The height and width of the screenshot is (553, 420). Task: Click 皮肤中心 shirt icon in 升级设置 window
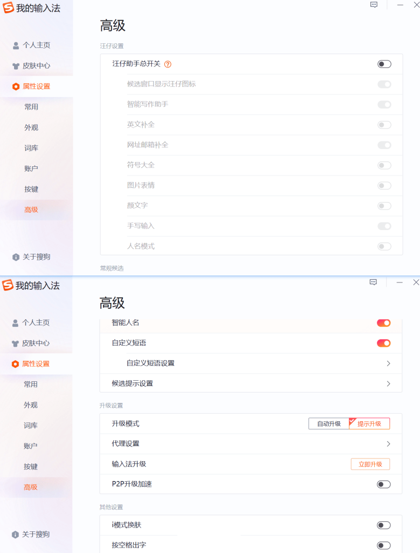coord(15,343)
